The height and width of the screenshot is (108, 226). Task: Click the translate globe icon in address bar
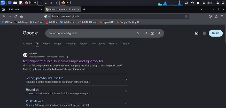tap(186, 16)
